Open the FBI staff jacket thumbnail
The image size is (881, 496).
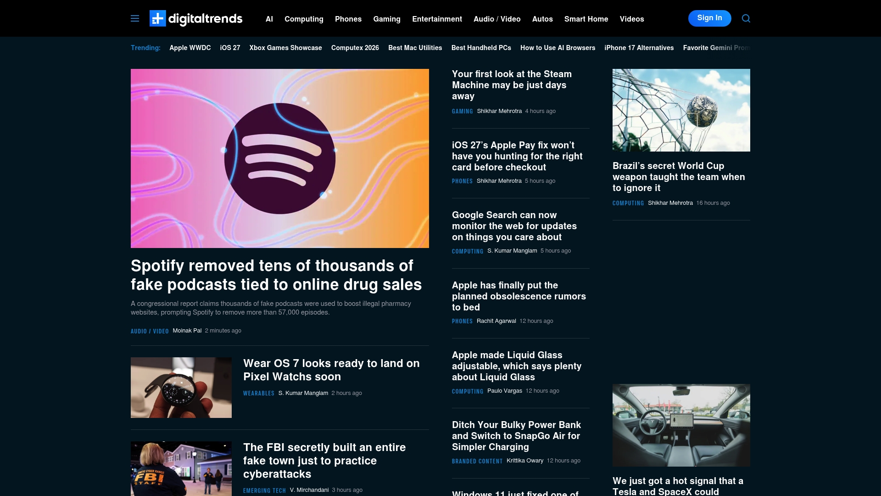point(181,468)
